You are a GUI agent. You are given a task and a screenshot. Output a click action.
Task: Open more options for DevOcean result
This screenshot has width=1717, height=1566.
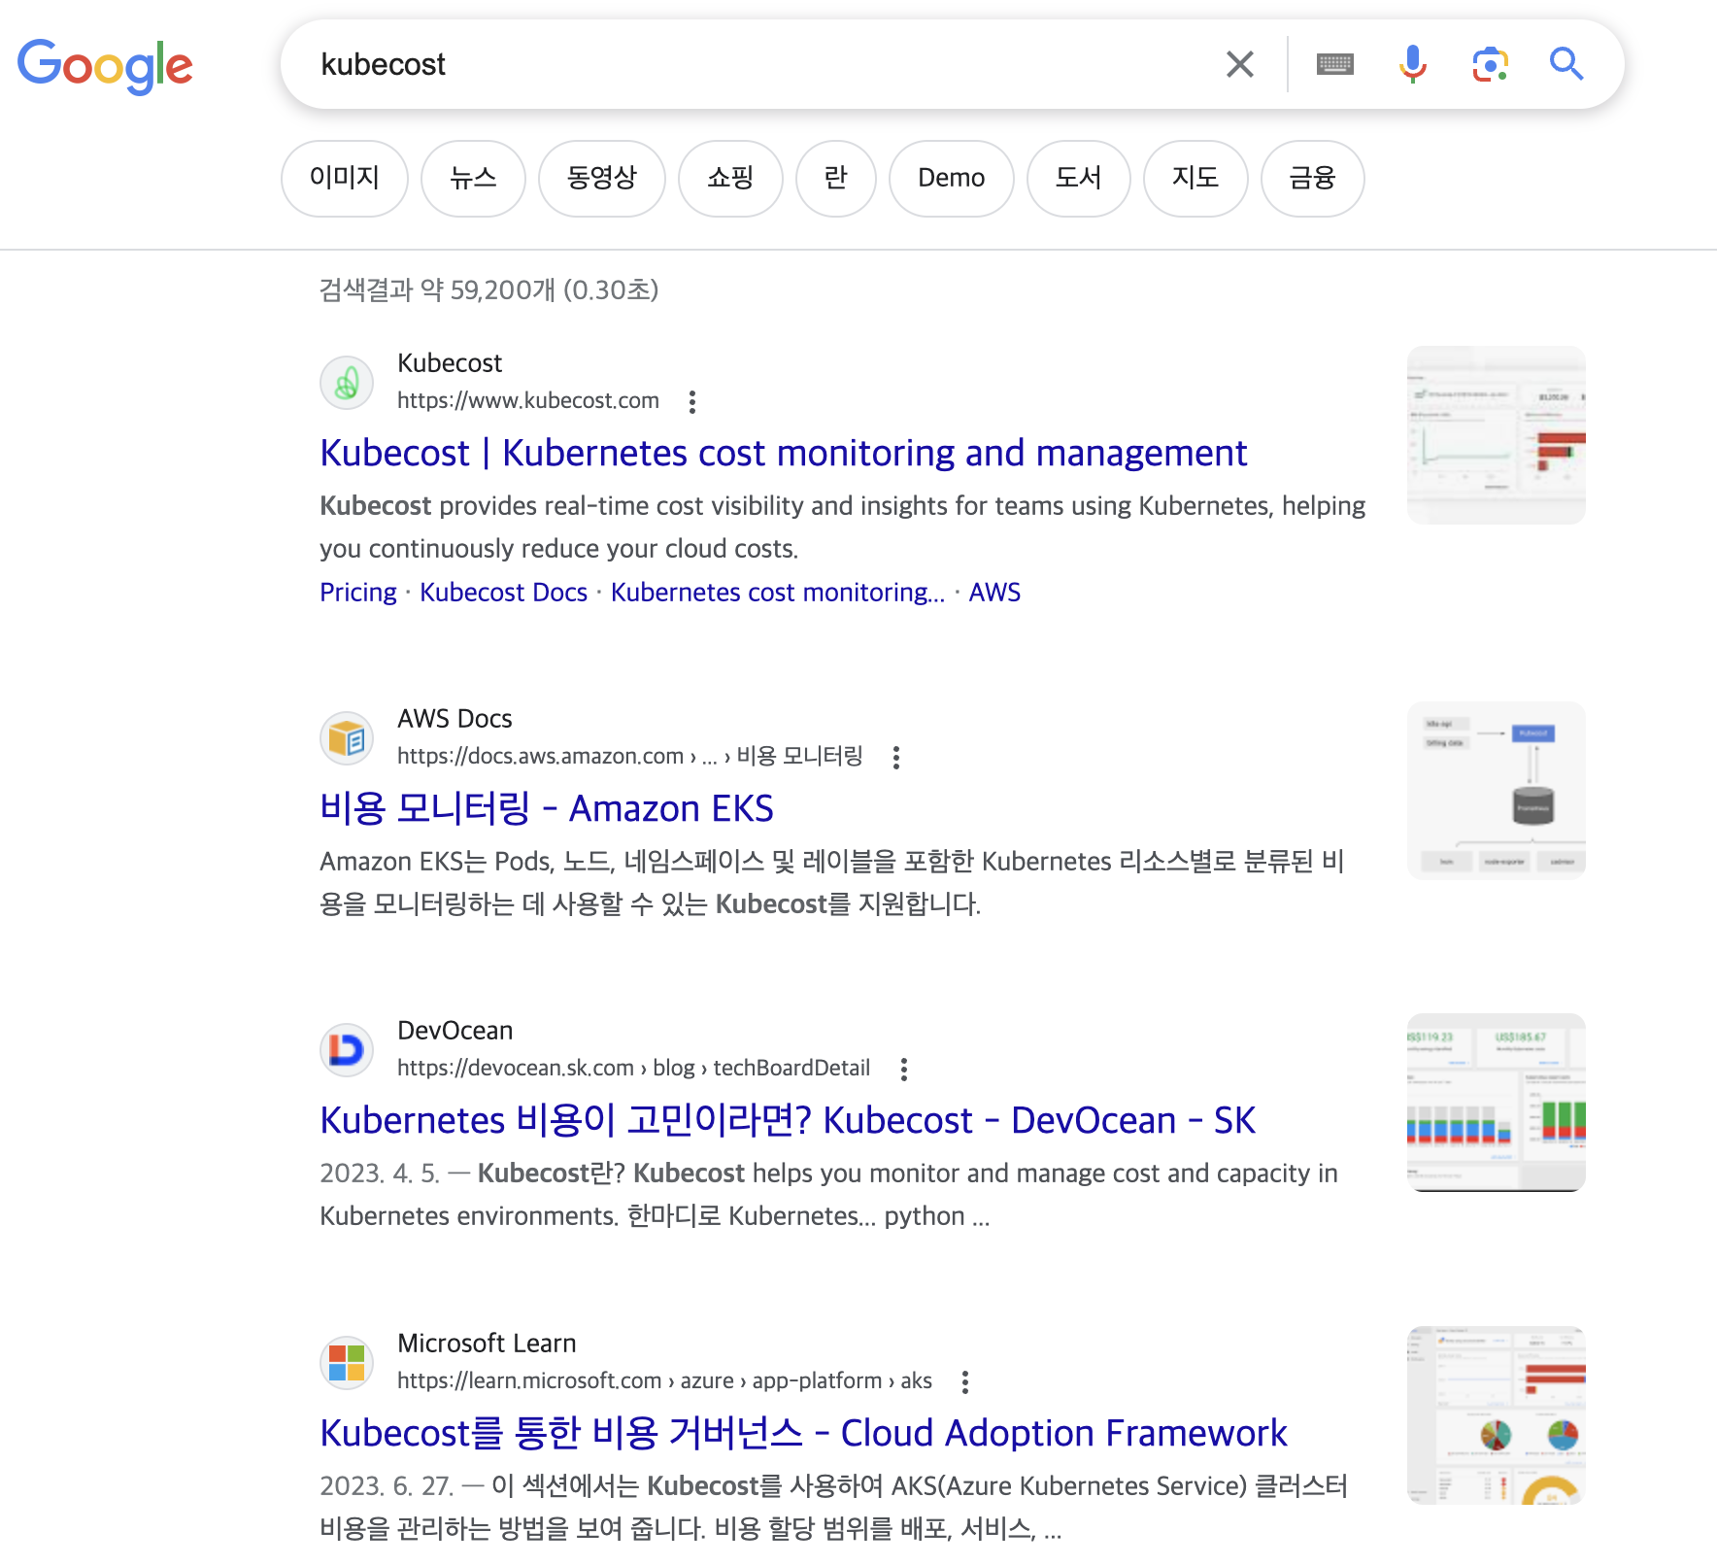[x=904, y=1069]
